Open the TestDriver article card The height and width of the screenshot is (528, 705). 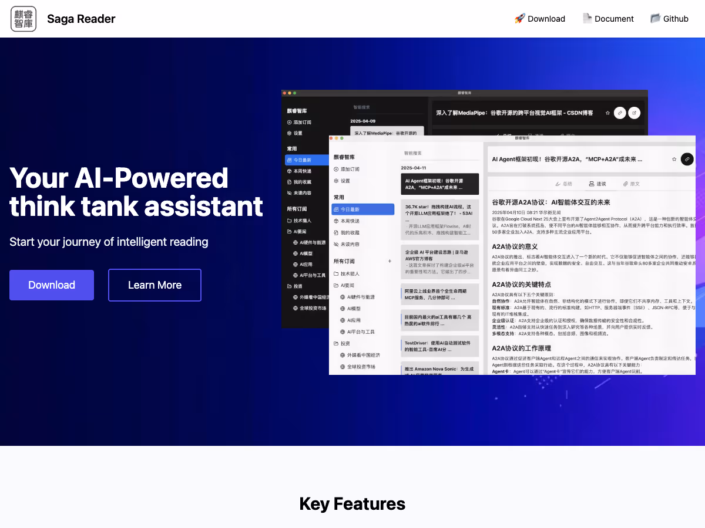coord(439,346)
